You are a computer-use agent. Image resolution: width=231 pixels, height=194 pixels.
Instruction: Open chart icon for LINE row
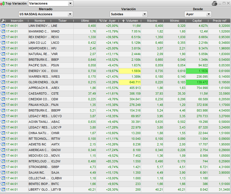point(3,26)
